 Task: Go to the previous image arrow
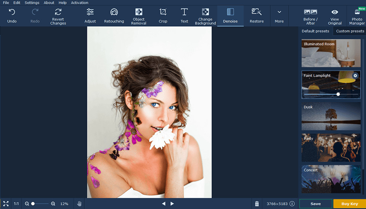pyautogui.click(x=164, y=204)
